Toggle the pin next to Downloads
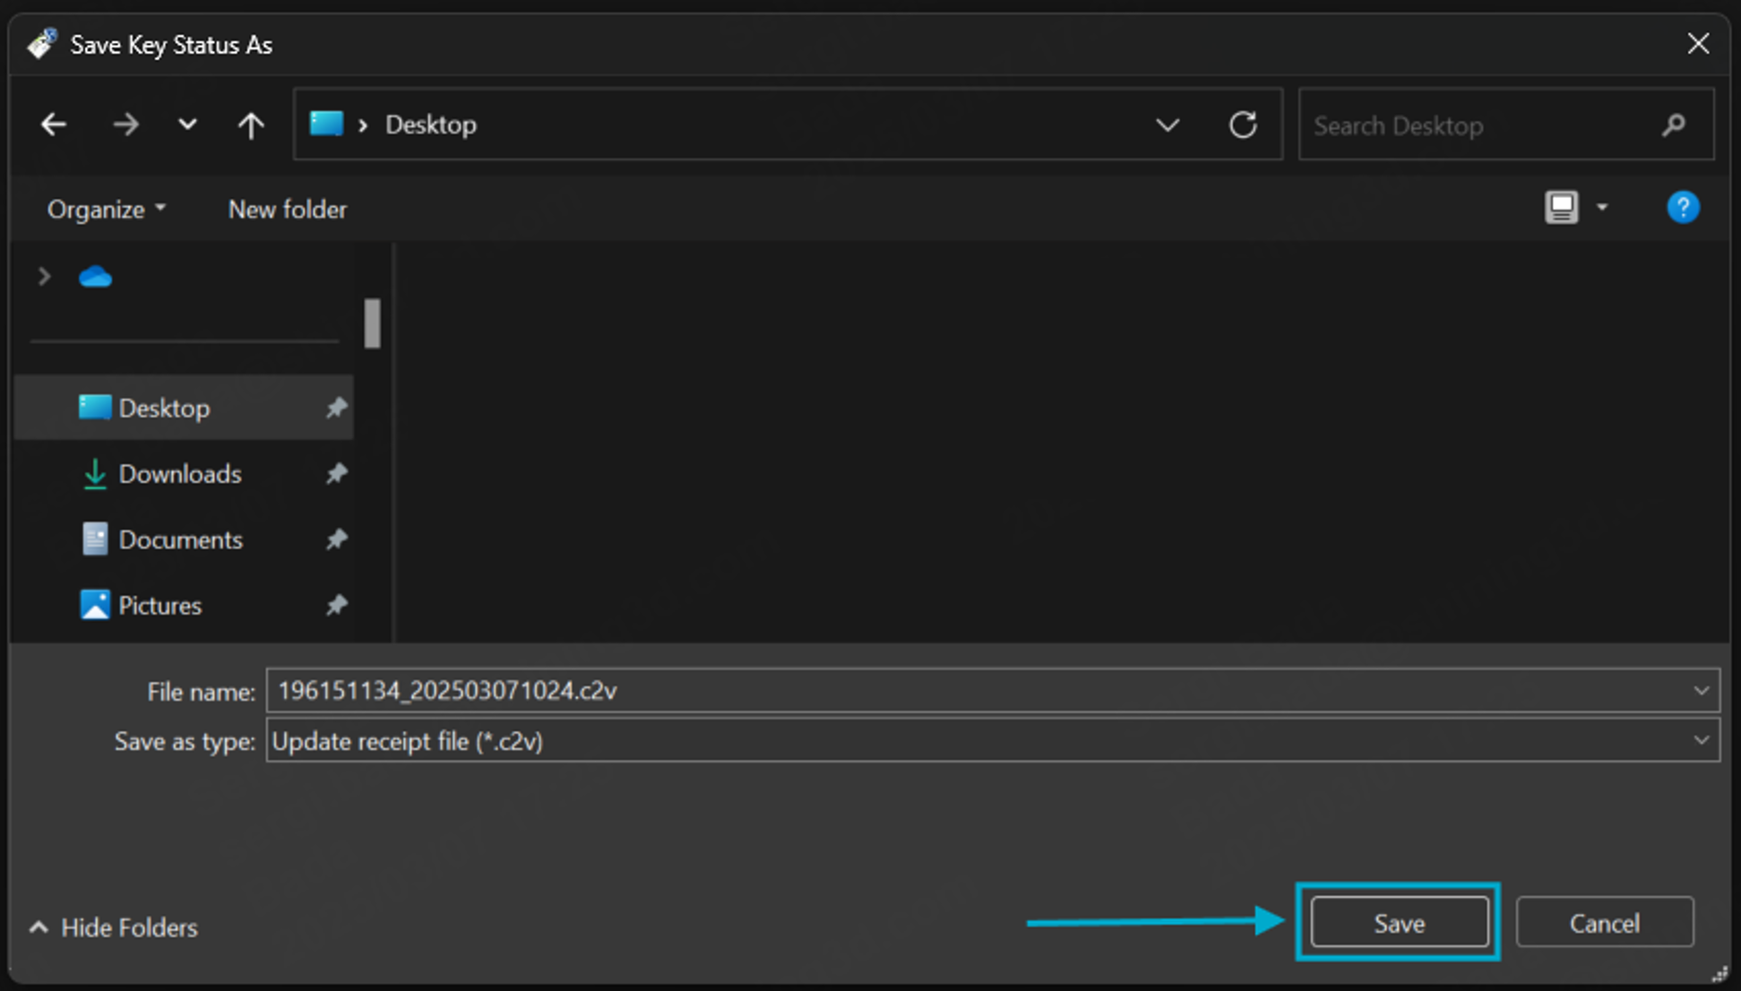This screenshot has width=1741, height=991. click(336, 474)
